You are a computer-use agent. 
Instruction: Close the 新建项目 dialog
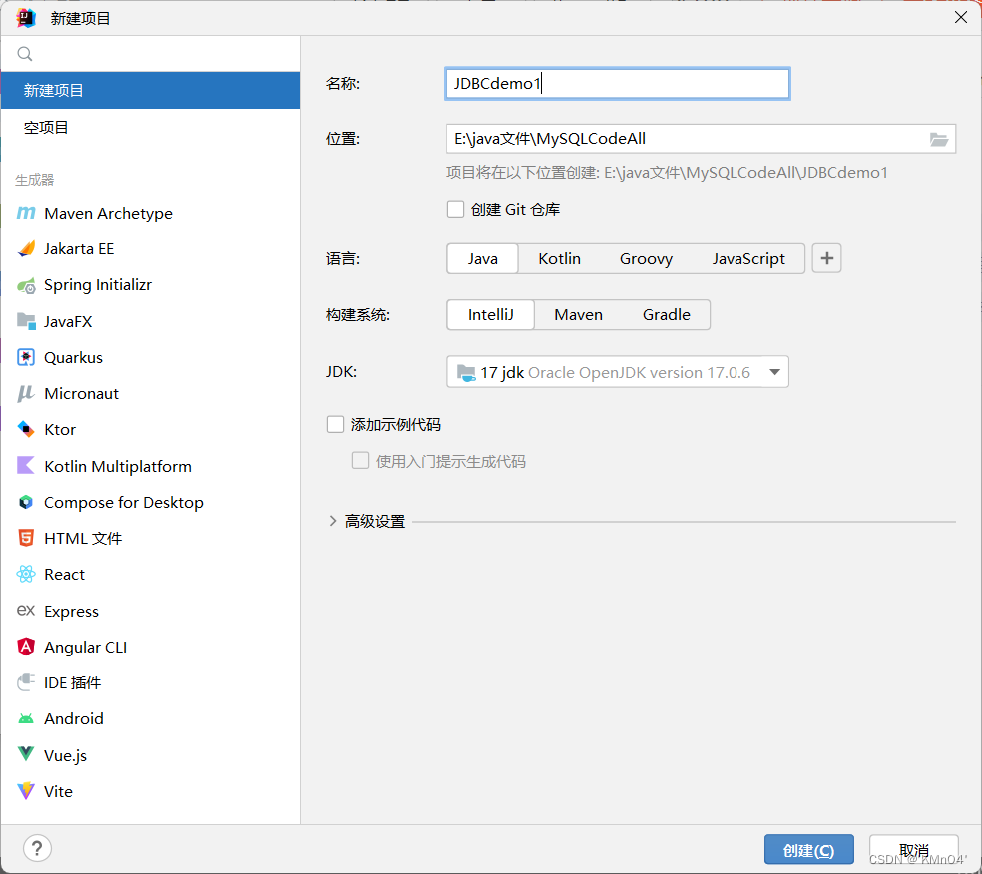click(x=961, y=18)
